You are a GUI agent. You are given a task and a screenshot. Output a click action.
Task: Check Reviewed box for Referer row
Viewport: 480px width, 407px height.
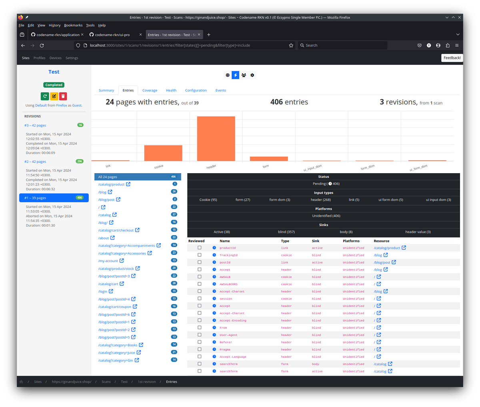tap(200, 342)
